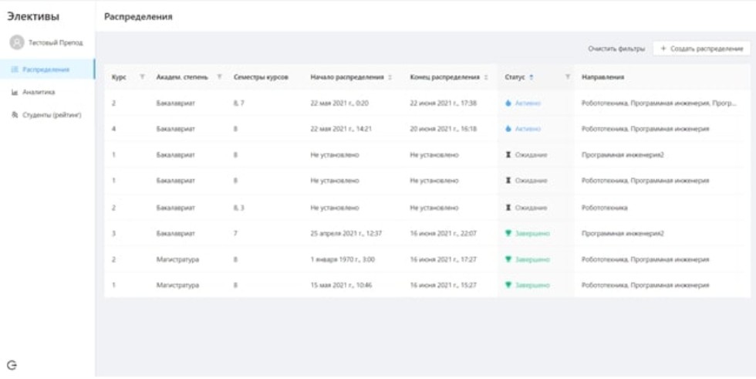The image size is (756, 379).
Task: Toggle sorting on Начало распределения column
Action: coord(390,77)
